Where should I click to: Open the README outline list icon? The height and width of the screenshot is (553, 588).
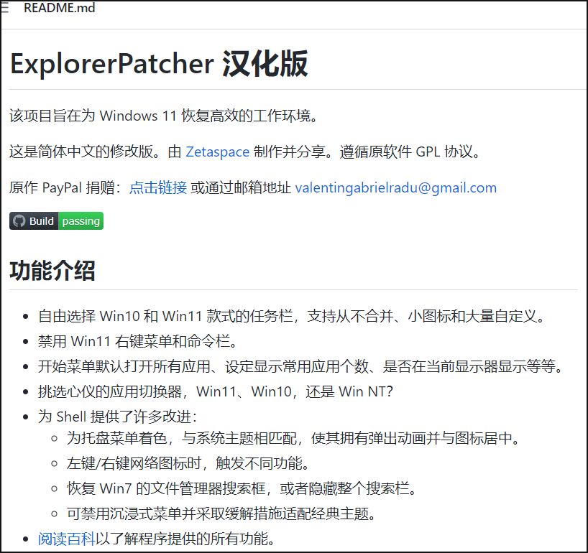point(4,8)
